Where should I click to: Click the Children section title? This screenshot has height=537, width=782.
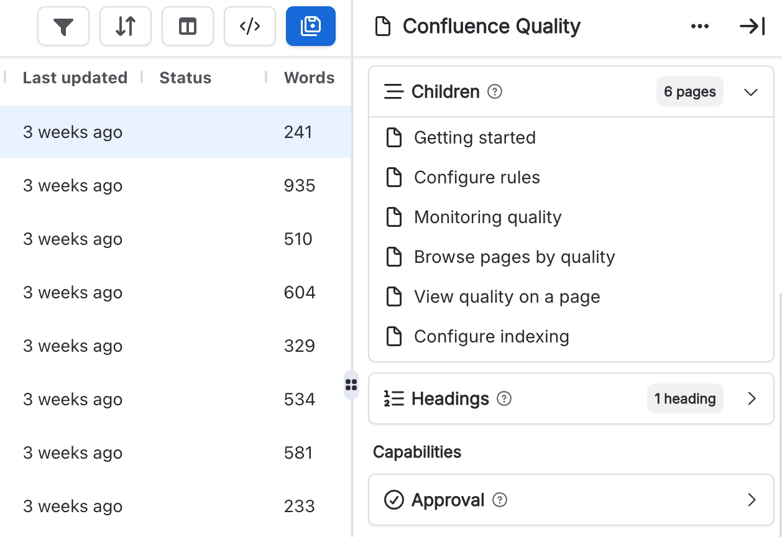pyautogui.click(x=446, y=92)
